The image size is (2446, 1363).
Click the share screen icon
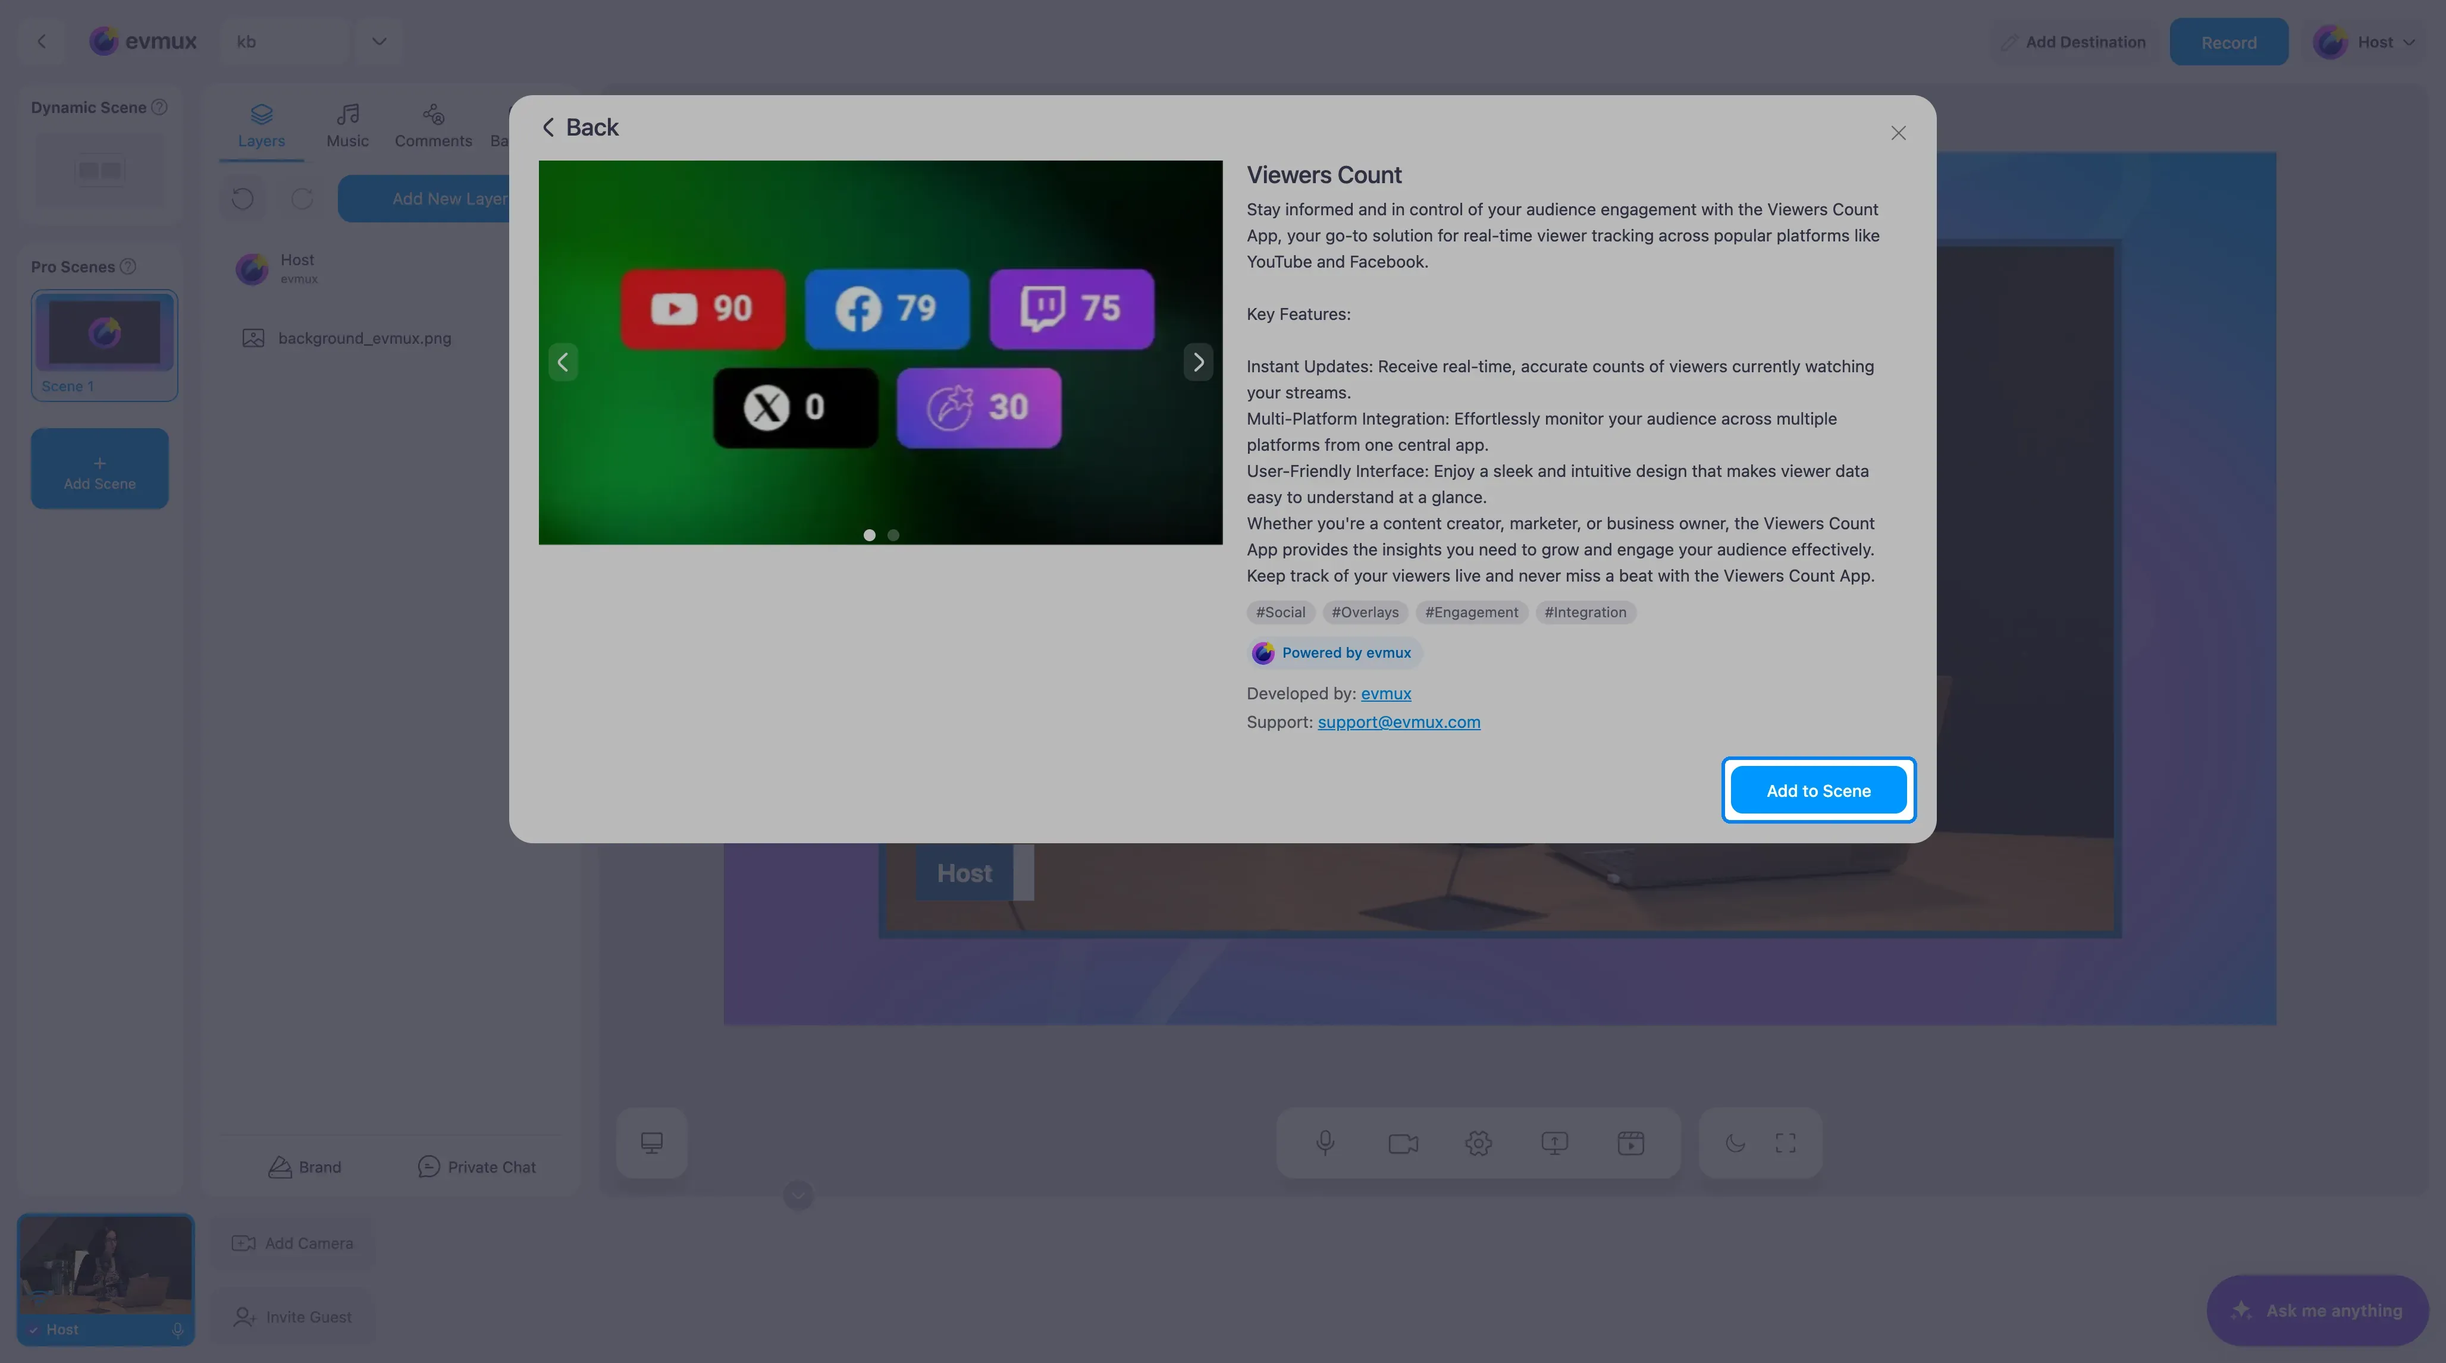tap(1554, 1143)
